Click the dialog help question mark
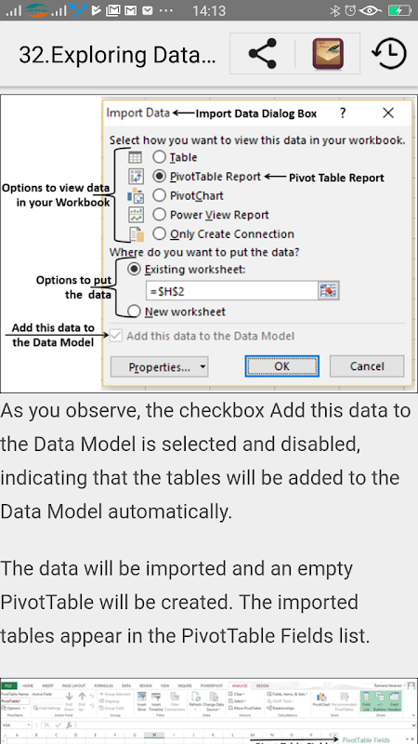This screenshot has height=744, width=418. coord(343,113)
